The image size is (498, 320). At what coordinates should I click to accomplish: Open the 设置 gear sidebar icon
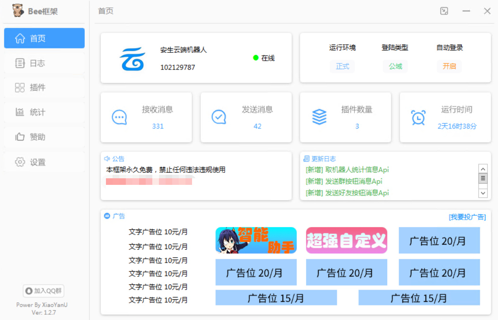click(20, 162)
